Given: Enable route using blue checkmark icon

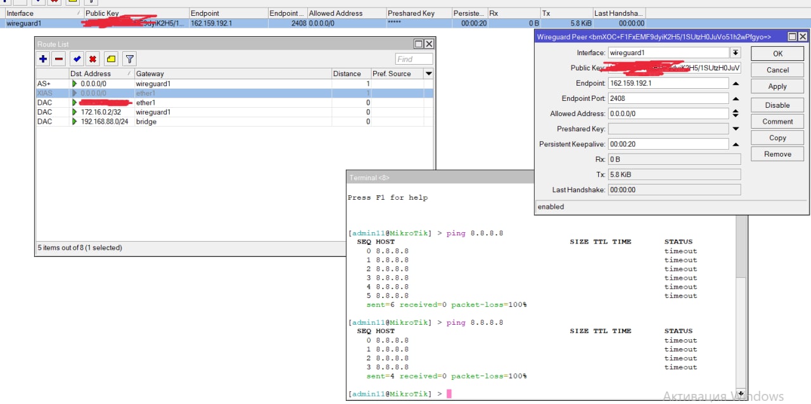Looking at the screenshot, I should click(x=77, y=59).
